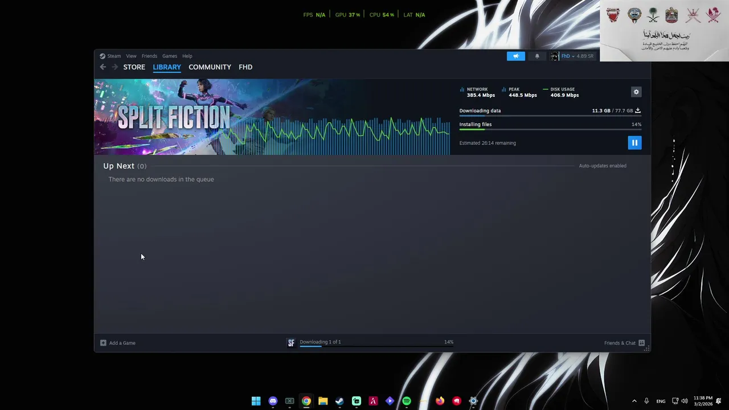This screenshot has height=410, width=729.
Task: Open the purple play app in taskbar
Action: tap(390, 401)
